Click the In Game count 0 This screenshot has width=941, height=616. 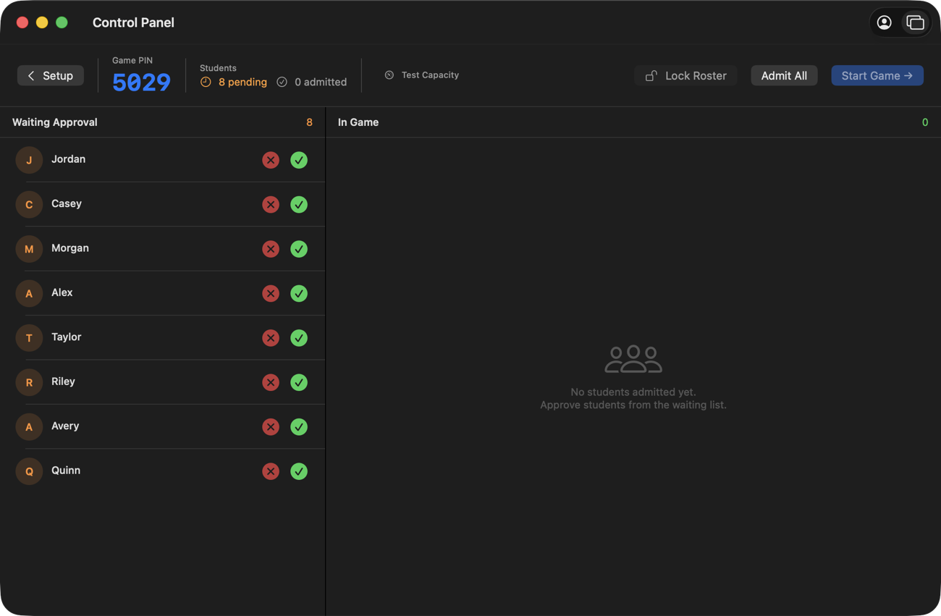[925, 122]
